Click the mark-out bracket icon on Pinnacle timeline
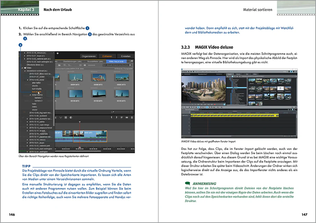This screenshot has width=316, height=223. click(117, 117)
